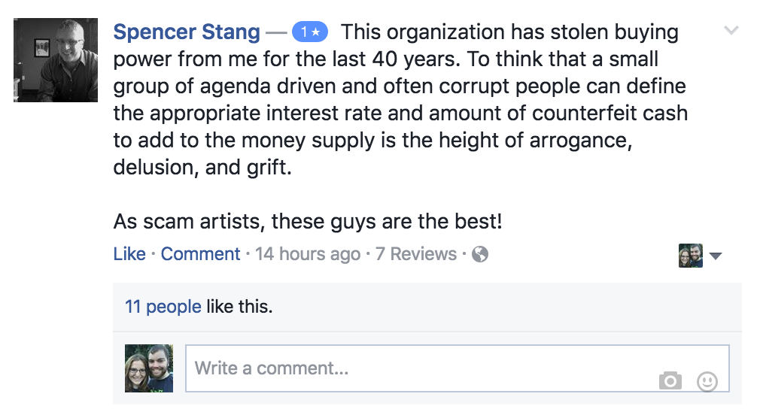
Task: Expand the review options chevron
Action: pos(731,31)
